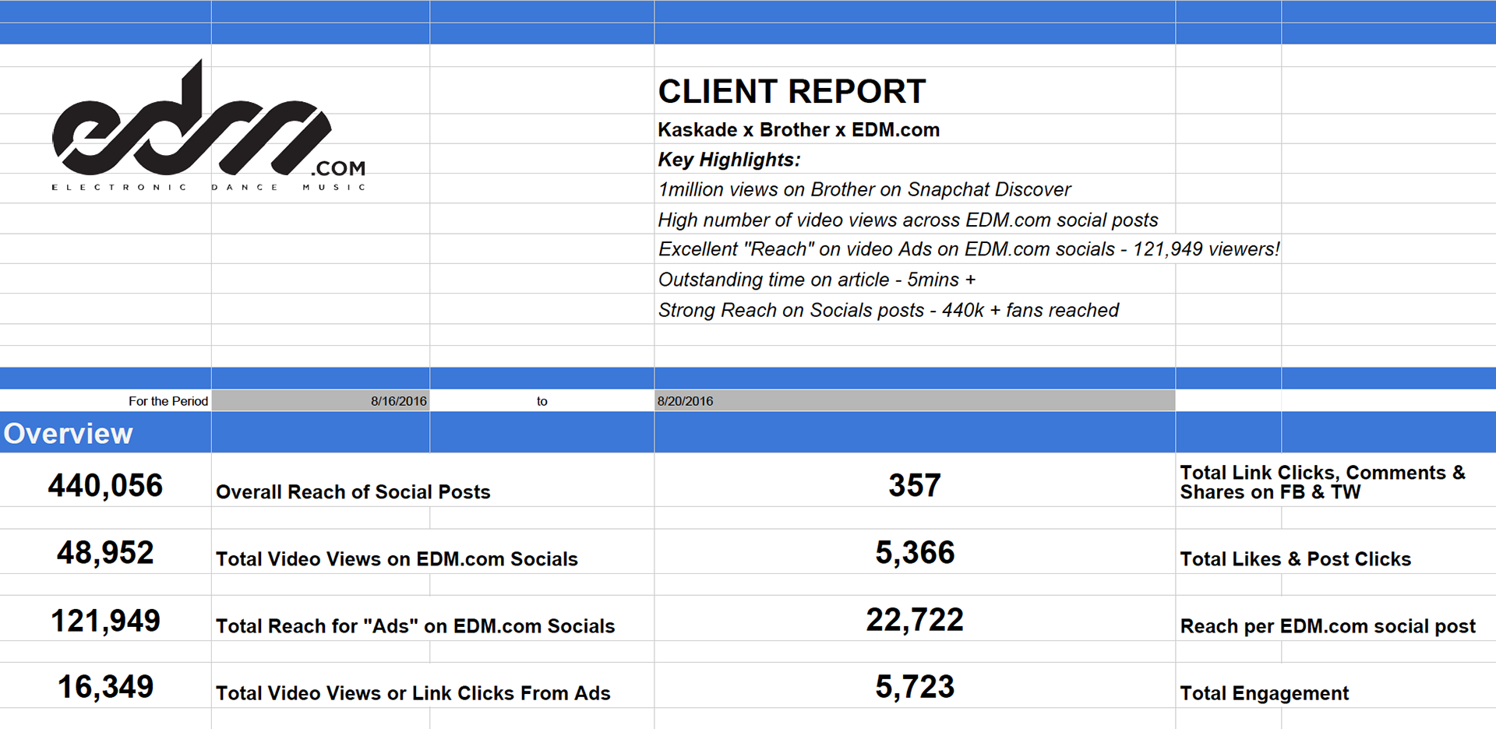Click 'Total Likes & Post Clicks' label
Viewport: 1496px width, 729px height.
tap(1295, 559)
